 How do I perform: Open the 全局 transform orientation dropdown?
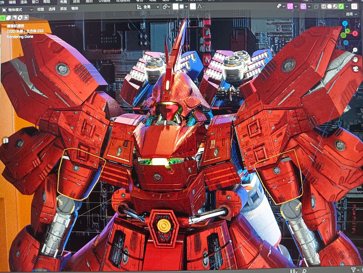[x=148, y=7]
